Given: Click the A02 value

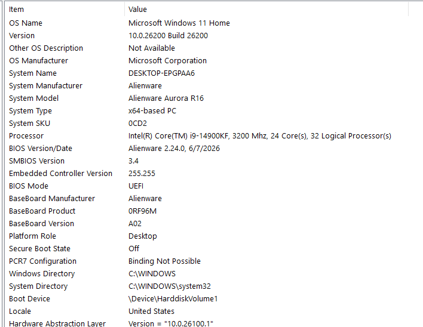Looking at the screenshot, I should click(x=135, y=224).
